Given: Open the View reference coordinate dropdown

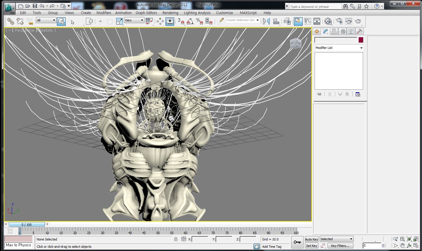Looking at the screenshot, I should point(134,20).
